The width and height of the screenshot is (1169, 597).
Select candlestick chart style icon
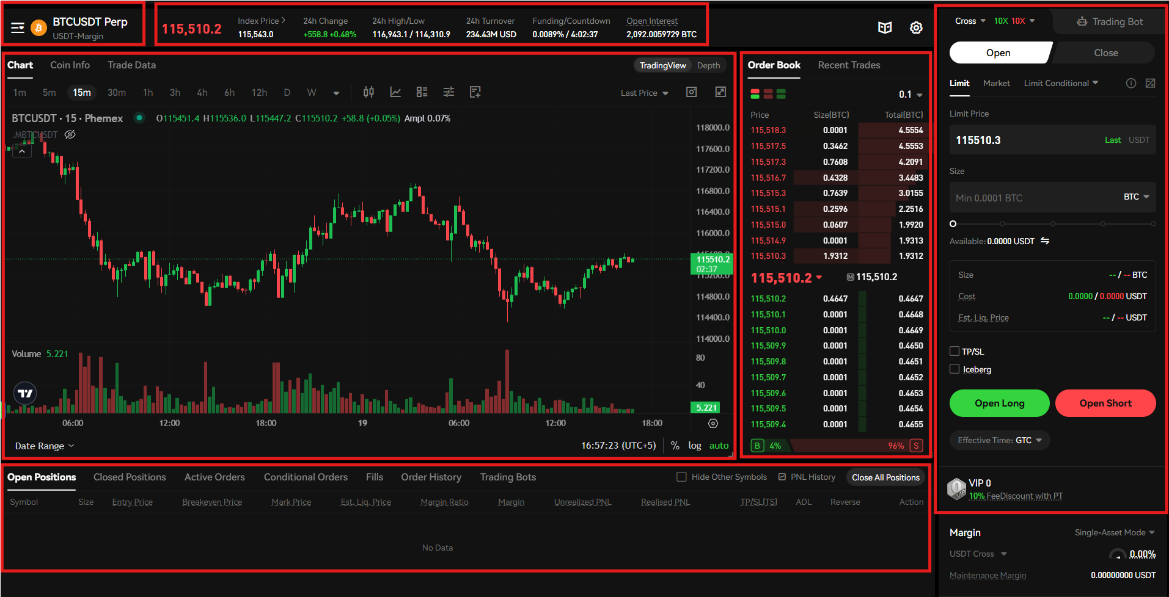coord(368,92)
